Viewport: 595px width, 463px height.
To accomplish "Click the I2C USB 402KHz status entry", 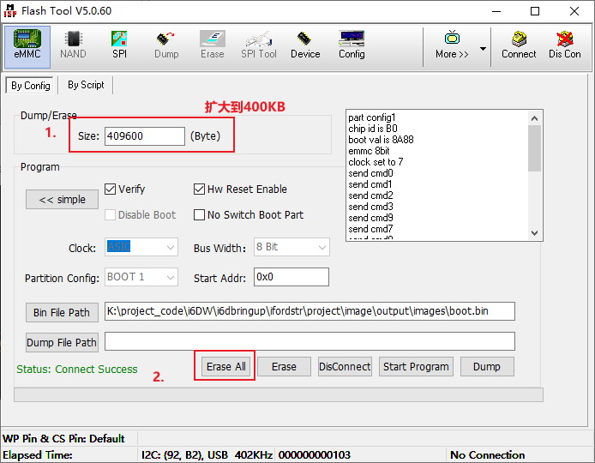I will tap(207, 454).
